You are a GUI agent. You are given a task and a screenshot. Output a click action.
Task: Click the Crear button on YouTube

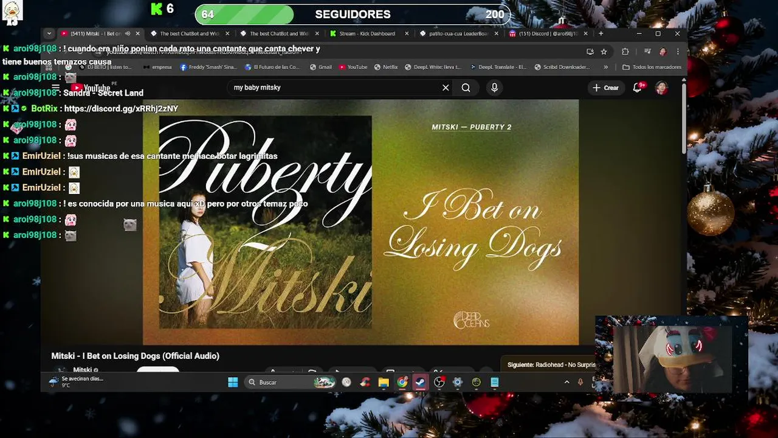[605, 88]
